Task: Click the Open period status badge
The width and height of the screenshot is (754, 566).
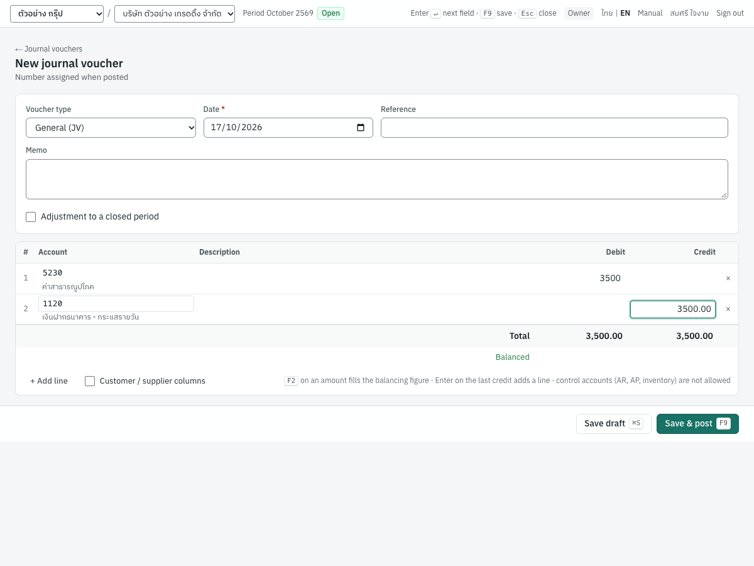Action: (331, 13)
